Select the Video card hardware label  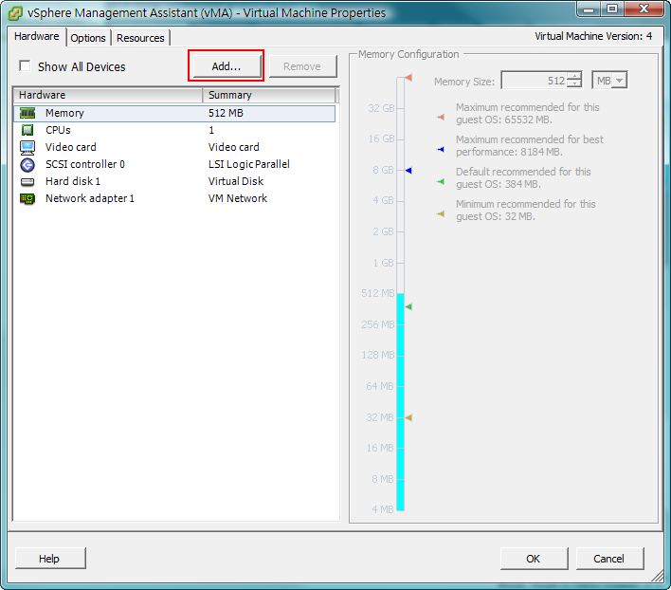[71, 147]
